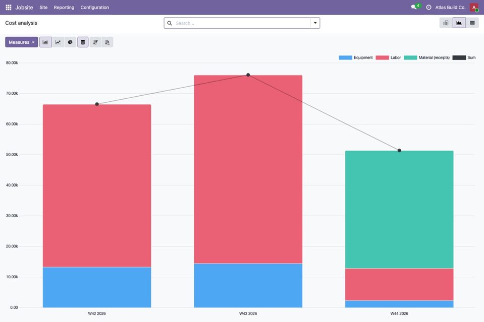484x322 pixels.
Task: Click the W42 2026 axis label
Action: point(97,313)
